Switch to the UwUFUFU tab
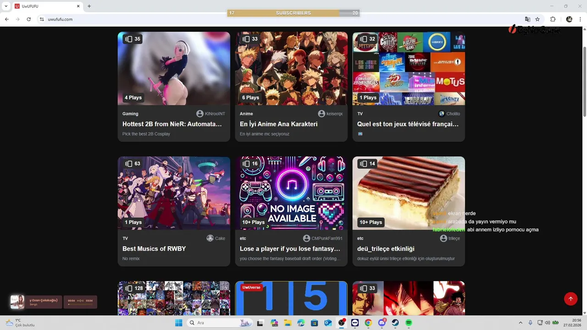 point(47,6)
